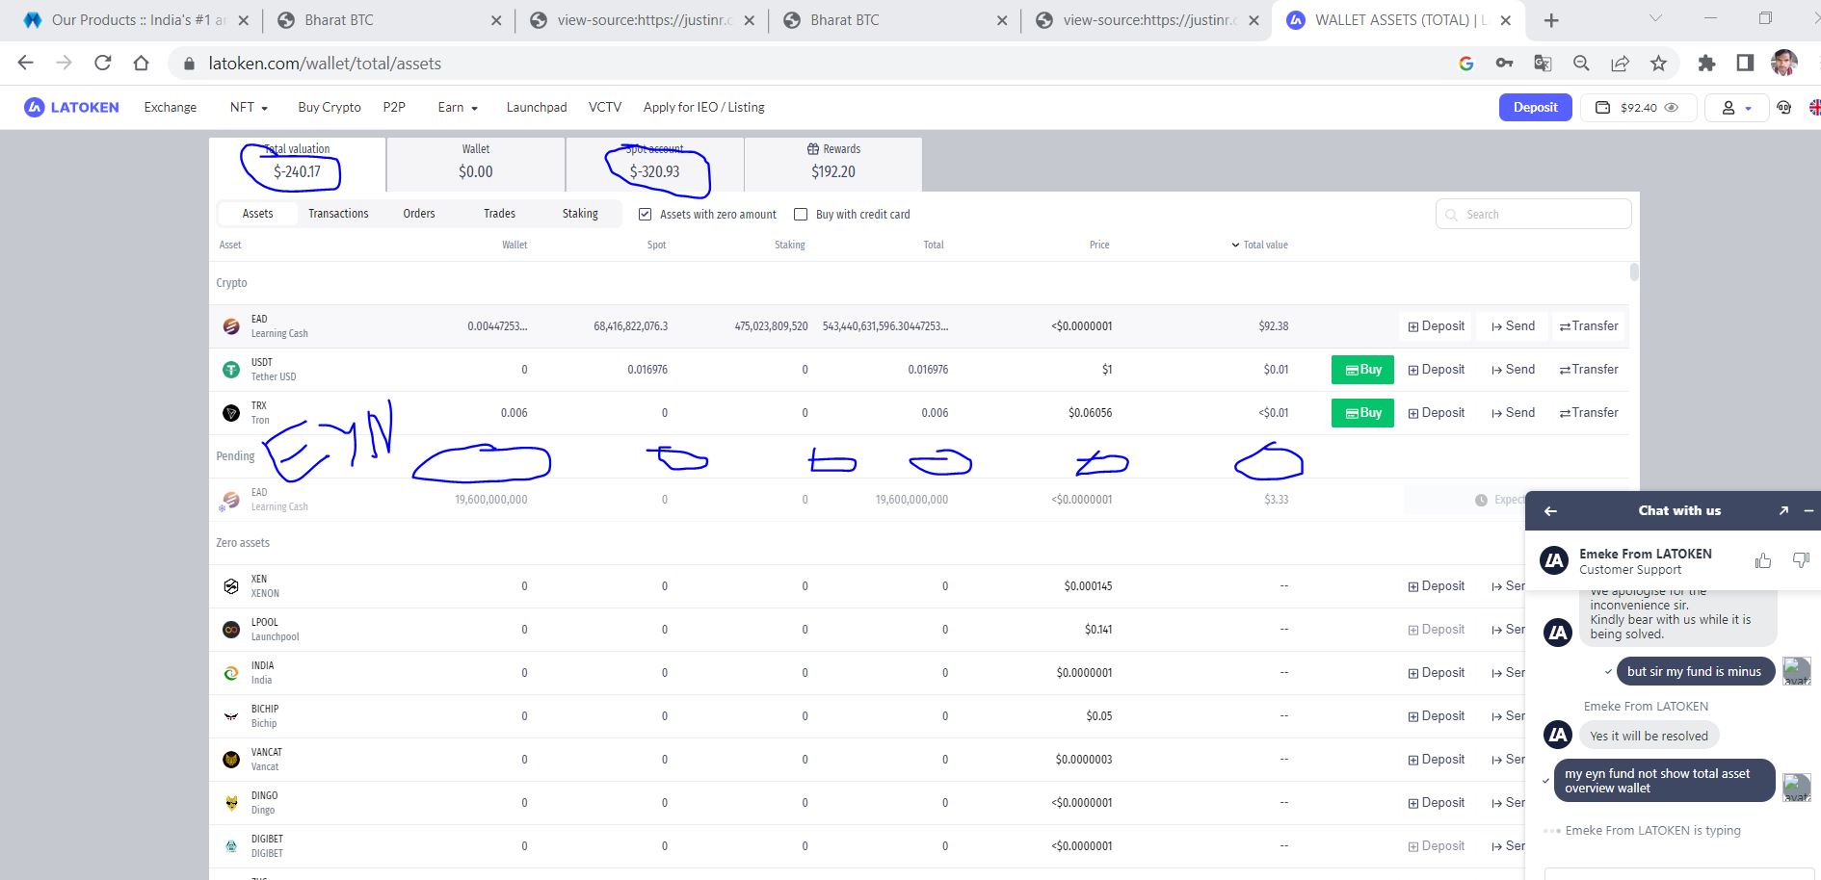Screen dimensions: 1821x880
Task: Open browser extensions puzzle icon
Action: pos(1706,64)
